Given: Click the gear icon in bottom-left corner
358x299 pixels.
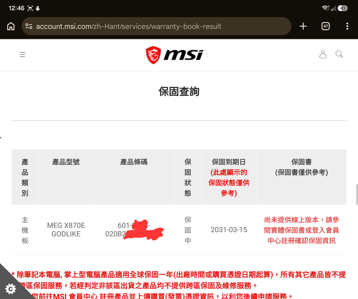Looking at the screenshot, I should point(11,289).
